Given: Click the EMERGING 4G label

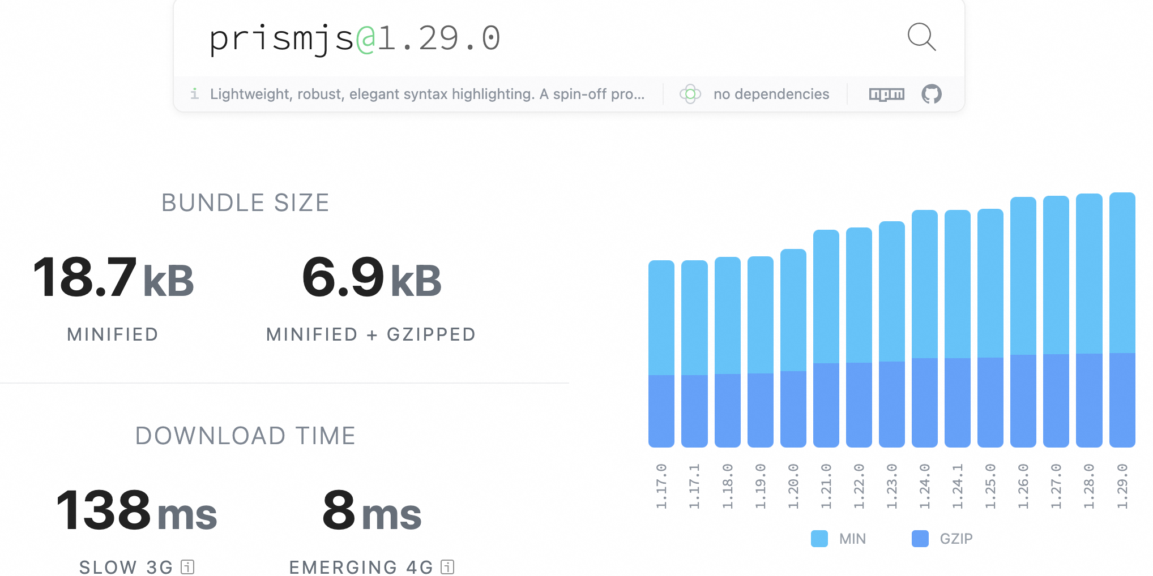Looking at the screenshot, I should coord(361,567).
